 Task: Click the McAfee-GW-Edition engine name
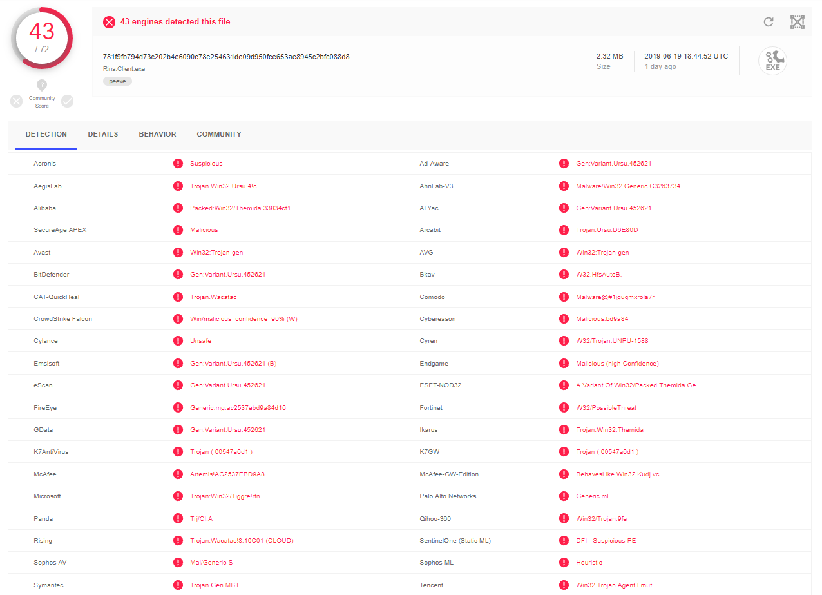pos(449,474)
